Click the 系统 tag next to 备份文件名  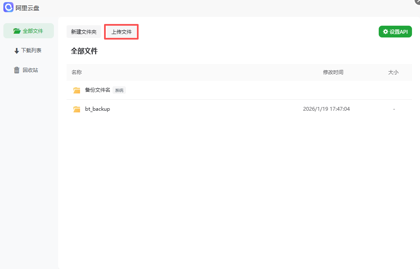119,90
